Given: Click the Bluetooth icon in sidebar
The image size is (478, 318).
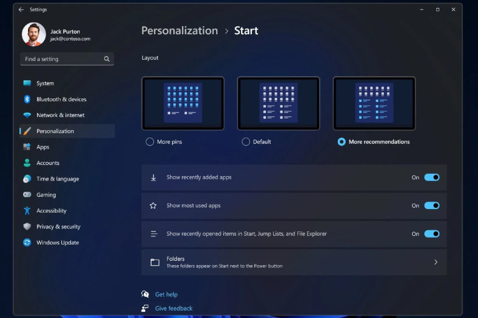Looking at the screenshot, I should point(27,99).
